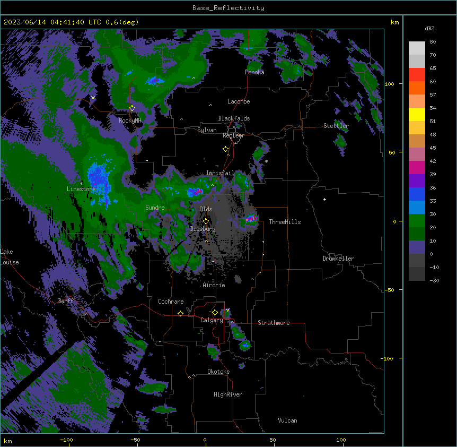The image size is (457, 447).
Task: Click the ThreeHills label
Action: pyautogui.click(x=285, y=222)
